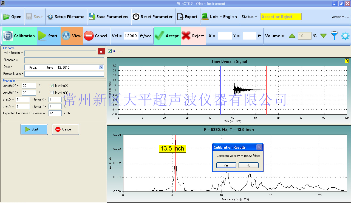Click Yes in Calibration Results dialog

[x=226, y=165]
